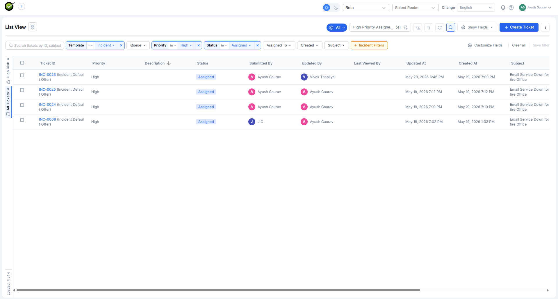Image resolution: width=558 pixels, height=299 pixels.
Task: Sort by Description column arrow
Action: point(169,63)
